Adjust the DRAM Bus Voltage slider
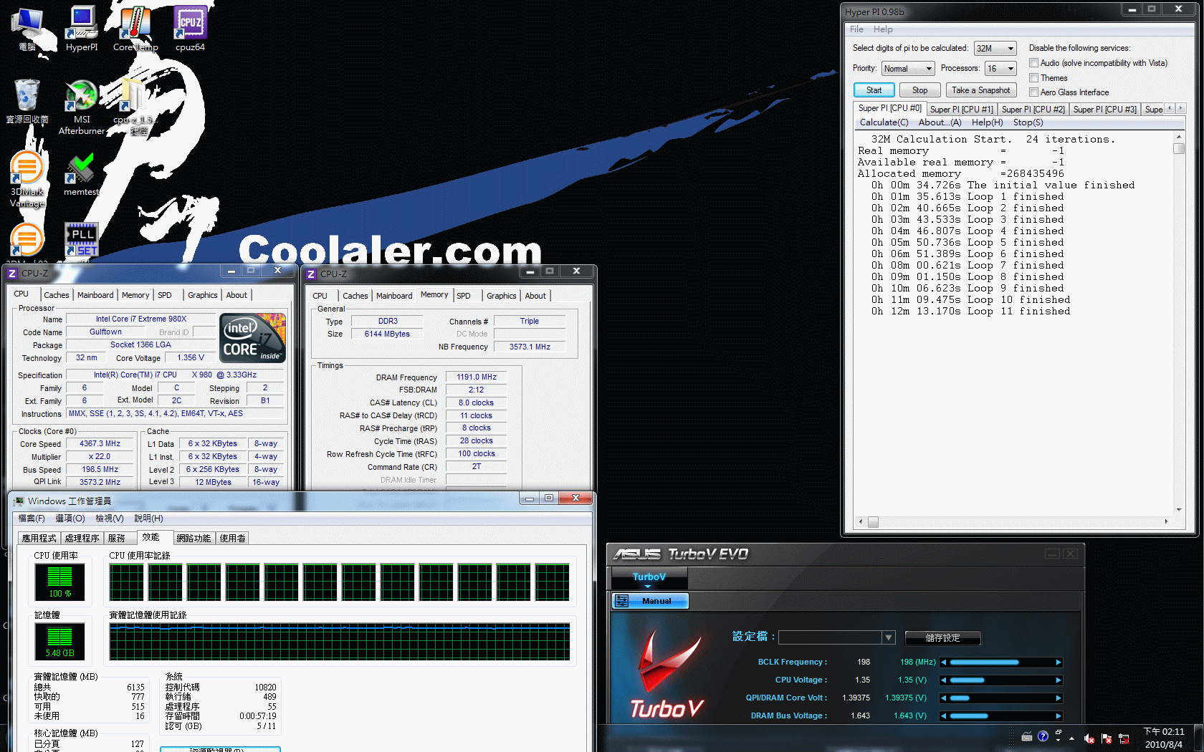 tap(1001, 716)
